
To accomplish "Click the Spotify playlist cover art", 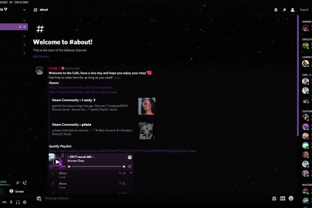I will (x=57, y=161).
